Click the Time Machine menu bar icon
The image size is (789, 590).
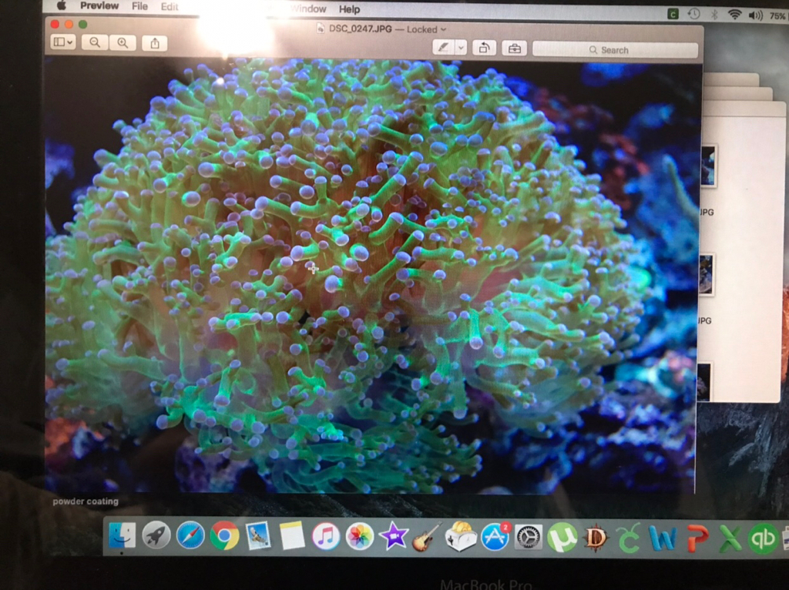694,14
